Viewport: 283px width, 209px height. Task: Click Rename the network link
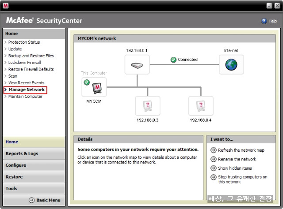pyautogui.click(x=237, y=159)
